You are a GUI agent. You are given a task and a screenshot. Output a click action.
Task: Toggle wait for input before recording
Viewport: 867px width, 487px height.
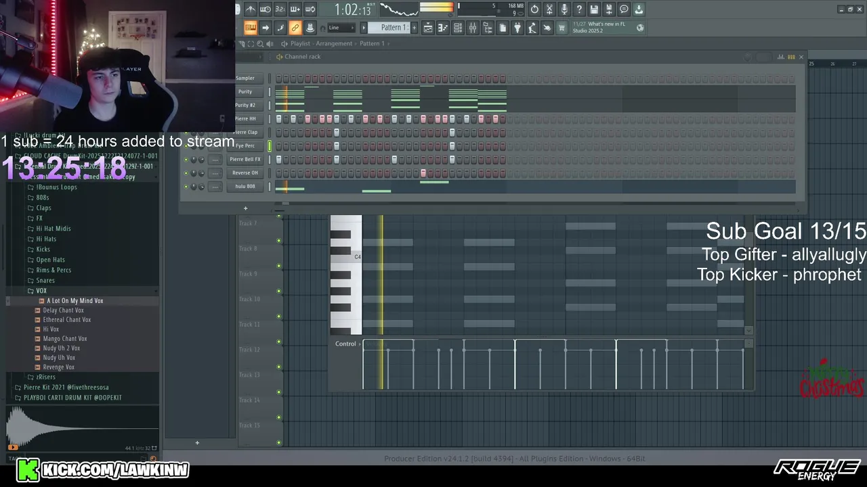pos(266,9)
